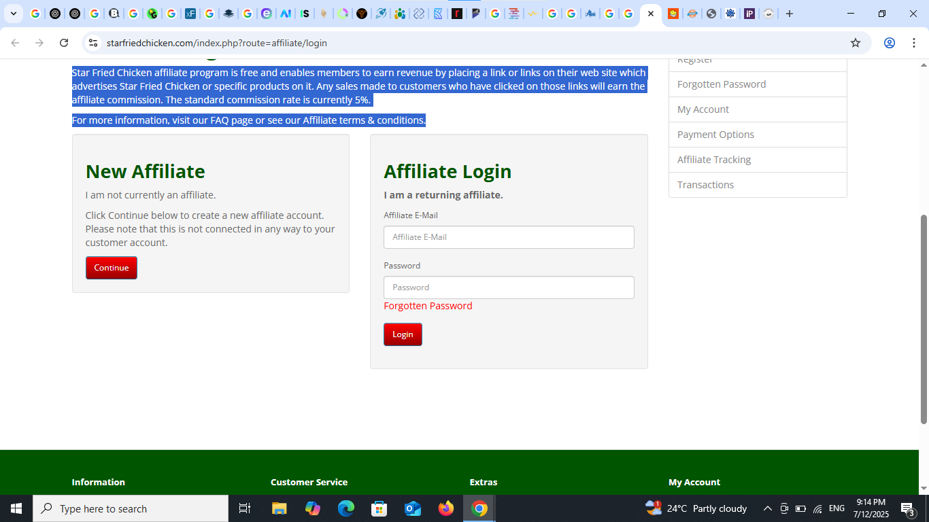Open Outlook from the taskbar
The height and width of the screenshot is (522, 929).
[413, 508]
